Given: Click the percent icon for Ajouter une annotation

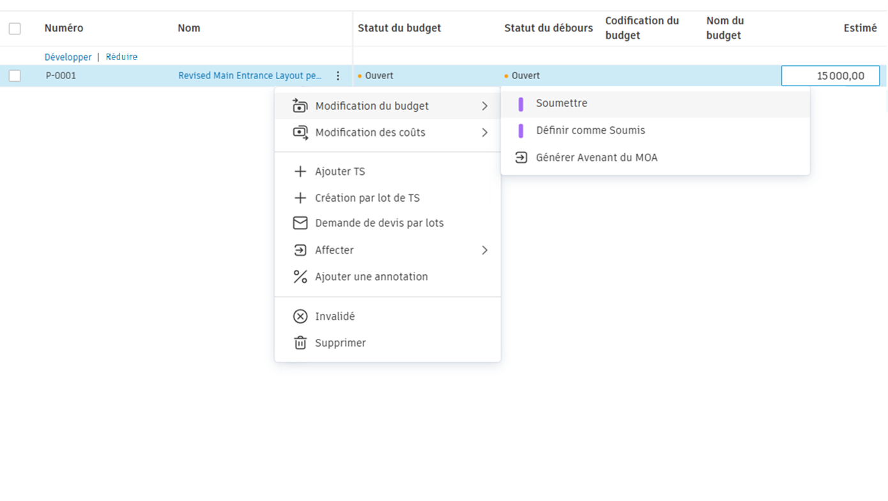Looking at the screenshot, I should pos(300,277).
